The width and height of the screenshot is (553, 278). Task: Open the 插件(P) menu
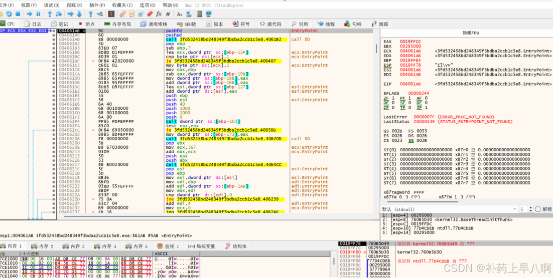point(97,5)
